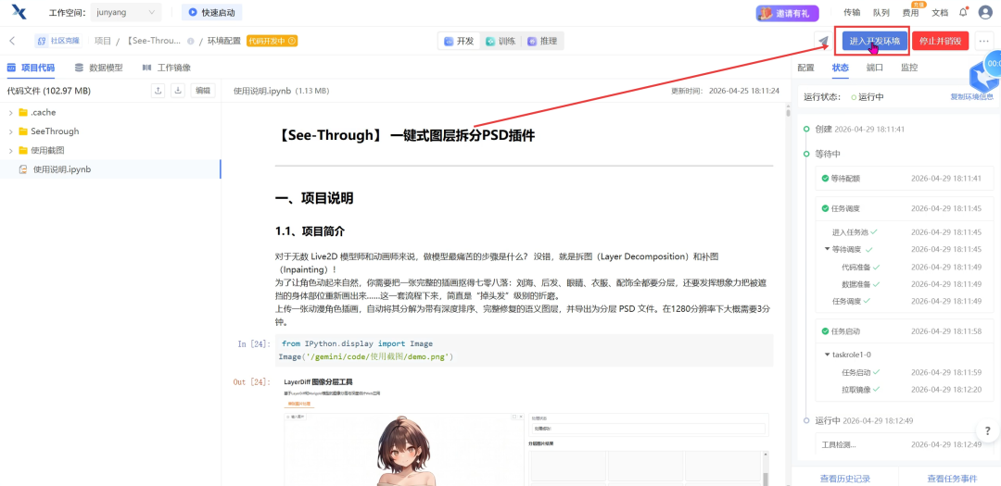Switch to the 状态 panel tab

coord(841,67)
